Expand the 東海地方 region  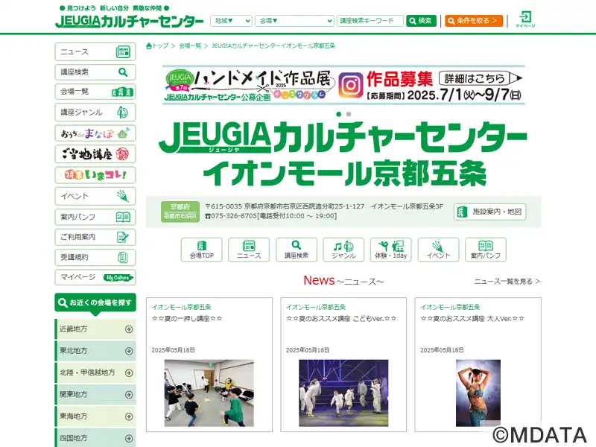[x=96, y=416]
